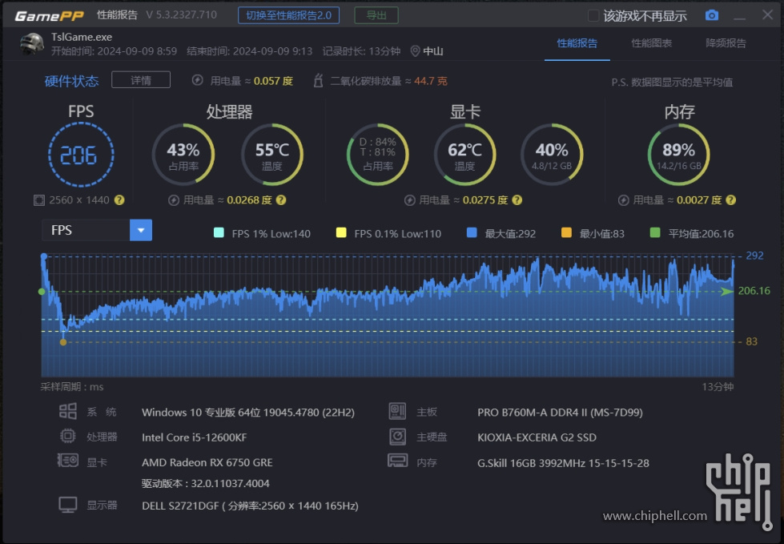Screen dimensions: 784x544
Task: Click the 206.16 average value label
Action: coord(754,291)
